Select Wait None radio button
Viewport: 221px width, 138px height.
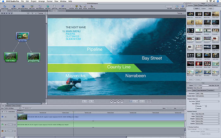pos(196,104)
